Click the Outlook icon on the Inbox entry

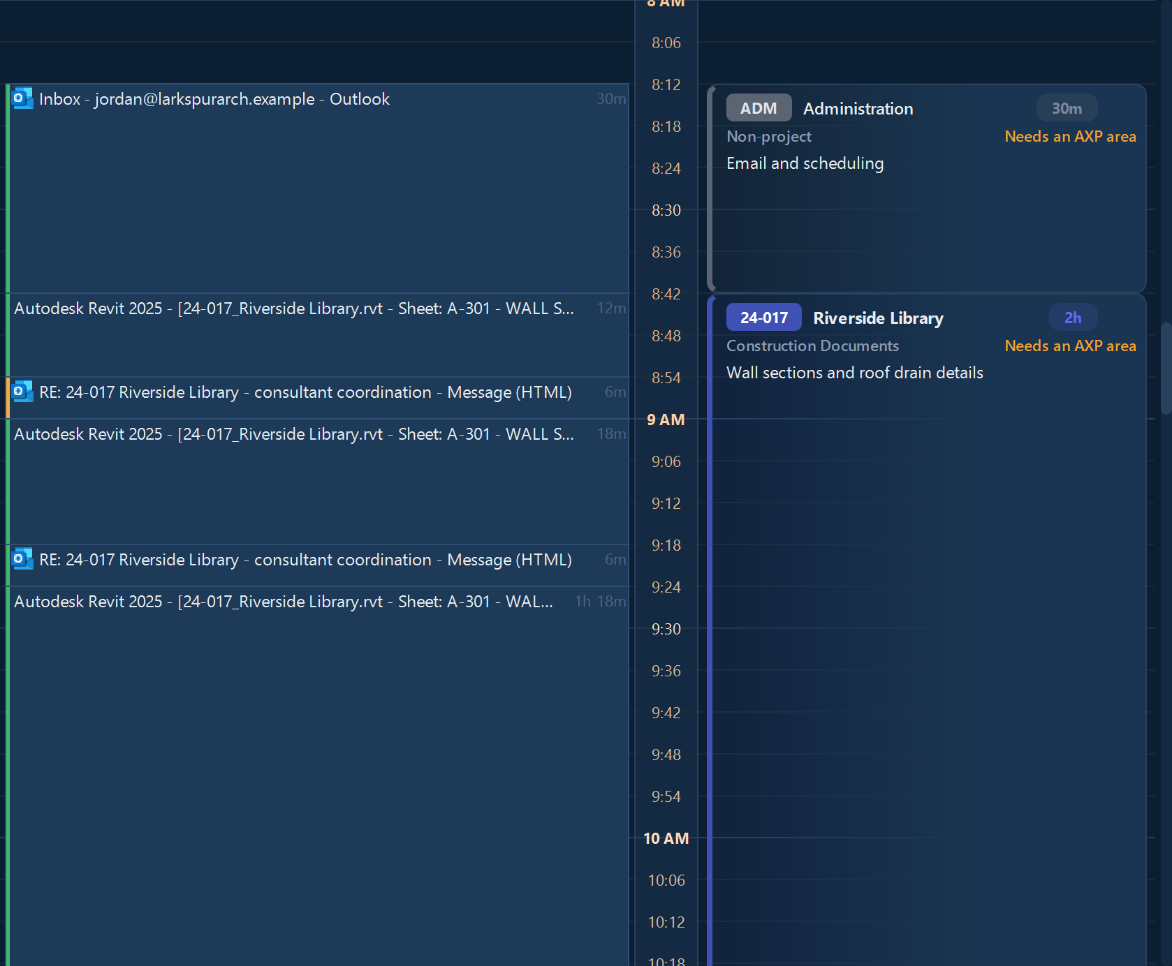pos(22,98)
